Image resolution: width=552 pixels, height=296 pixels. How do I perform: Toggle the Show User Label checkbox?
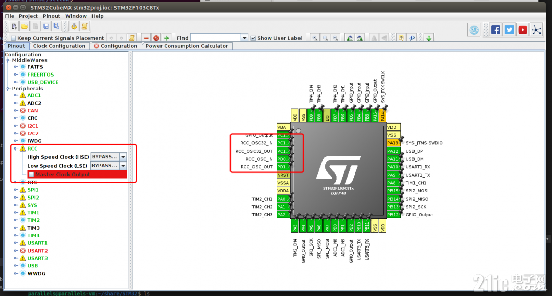[253, 38]
